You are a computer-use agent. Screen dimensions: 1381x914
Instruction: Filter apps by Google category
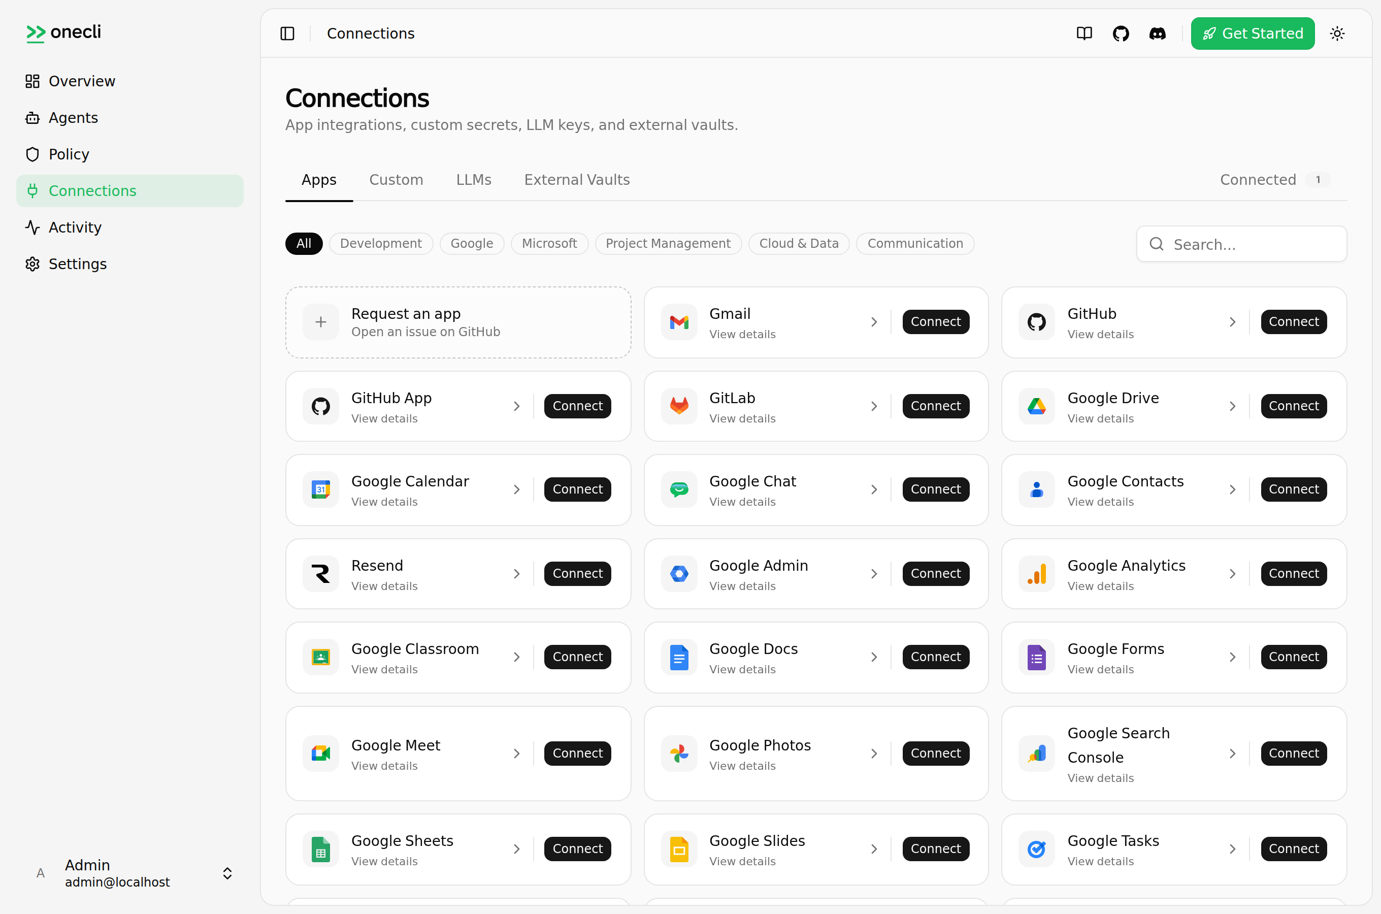click(x=471, y=244)
